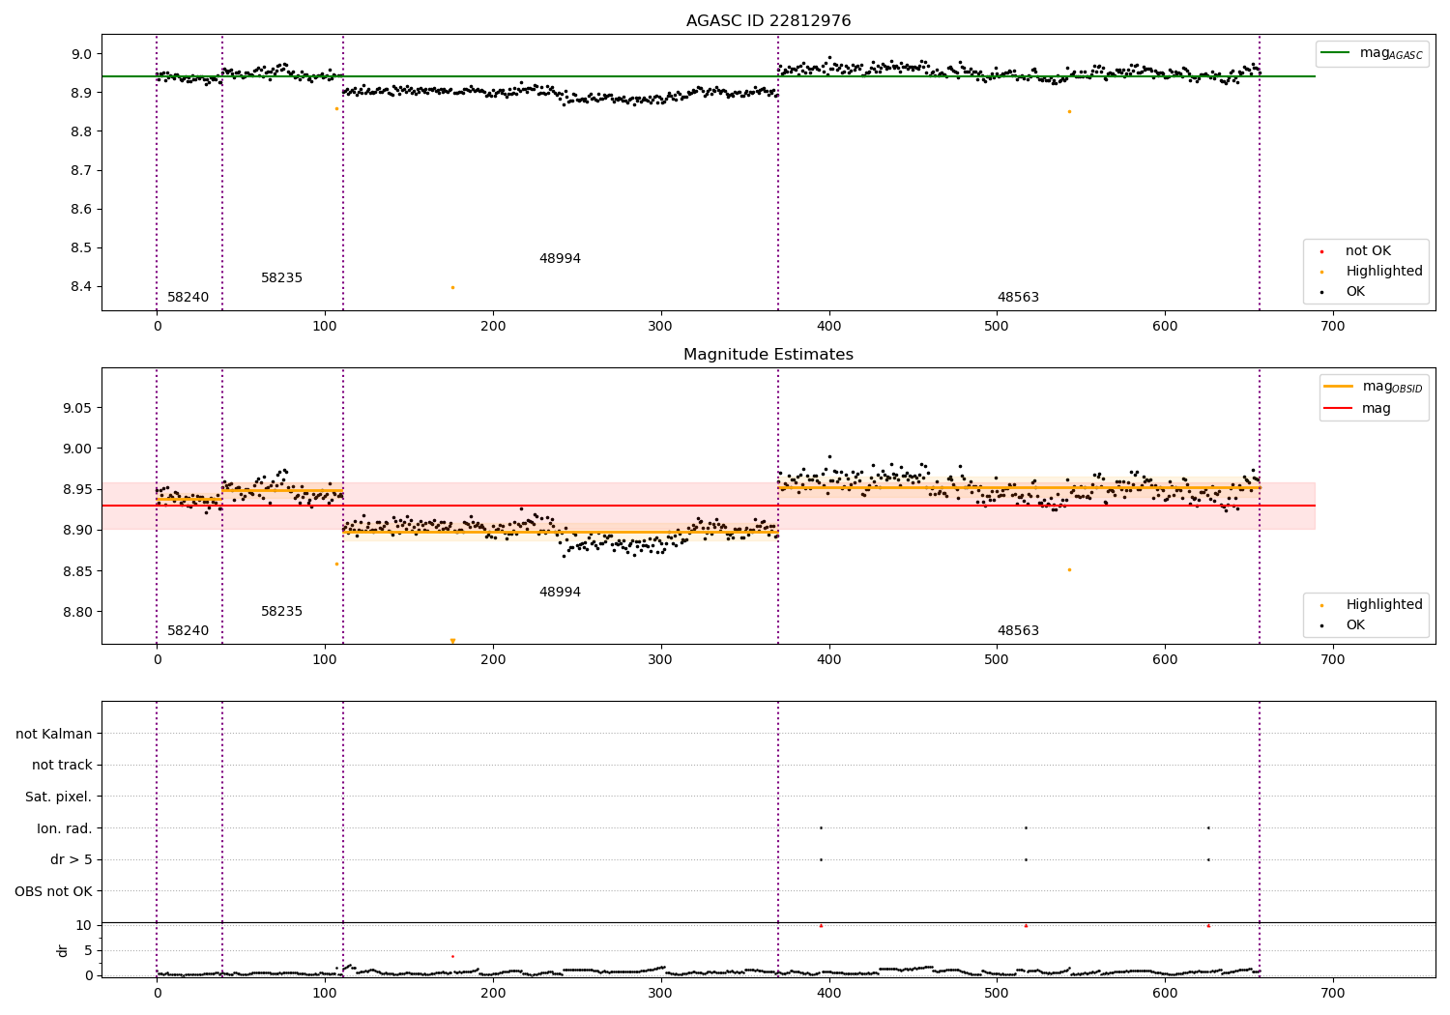1450x1015 pixels.
Task: Select 'OK' in Magnitude Estimates legend
Action: point(1344,625)
